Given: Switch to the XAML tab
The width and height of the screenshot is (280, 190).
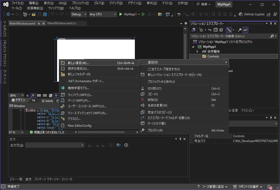Looking at the screenshot, I should pyautogui.click(x=48, y=101).
